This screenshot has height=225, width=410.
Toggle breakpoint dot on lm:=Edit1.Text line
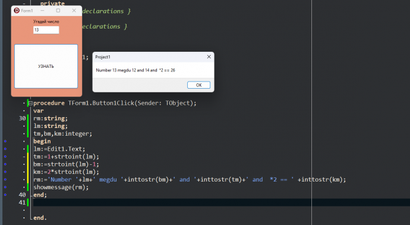[x=5, y=149]
